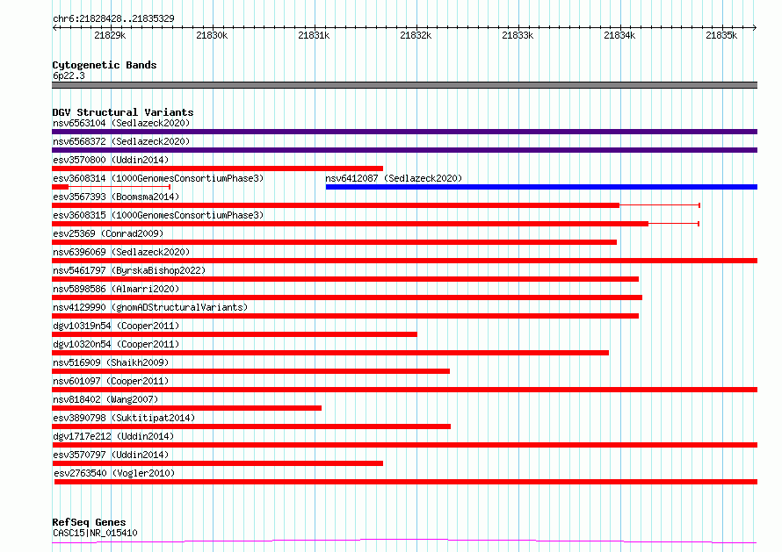Click the 21829k ruler tick label

pos(110,35)
